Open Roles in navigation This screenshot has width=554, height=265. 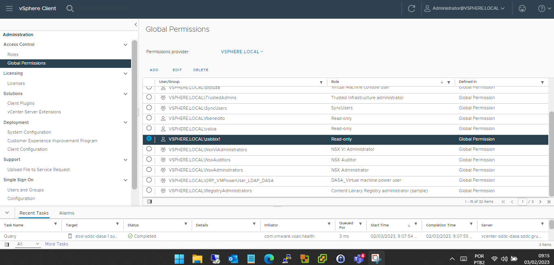[x=13, y=54]
